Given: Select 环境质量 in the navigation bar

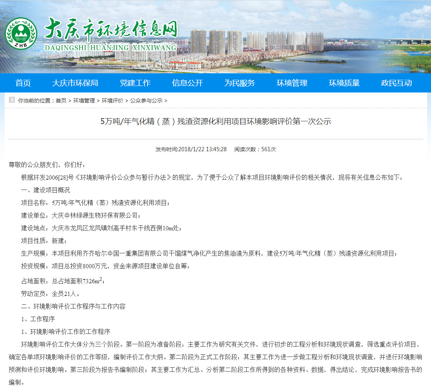Looking at the screenshot, I should pyautogui.click(x=344, y=83).
